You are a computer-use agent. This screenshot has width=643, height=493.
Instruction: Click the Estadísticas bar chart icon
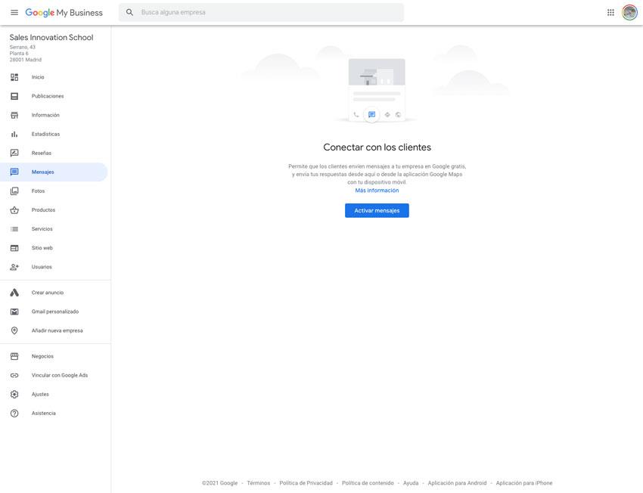14,134
